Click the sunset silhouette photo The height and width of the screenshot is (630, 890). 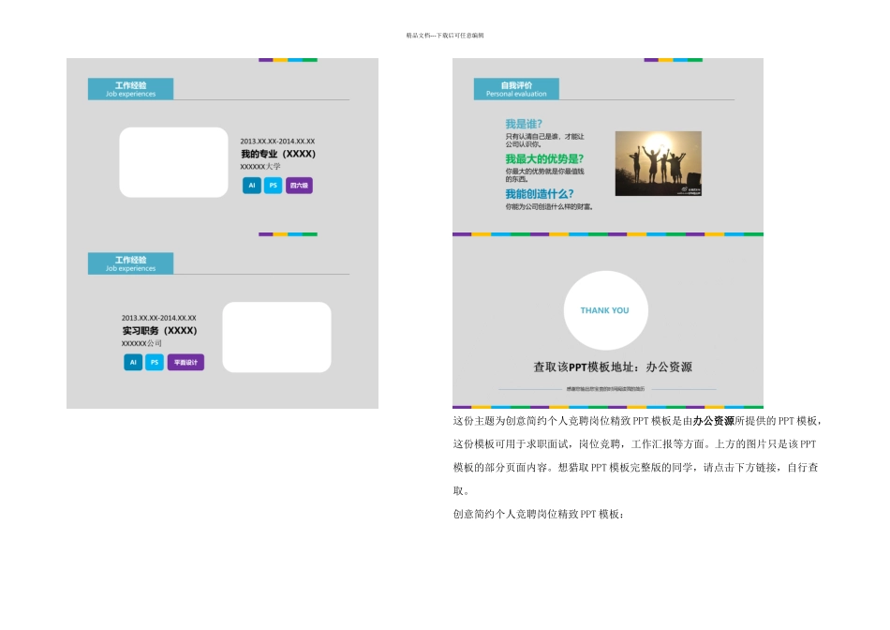click(659, 164)
